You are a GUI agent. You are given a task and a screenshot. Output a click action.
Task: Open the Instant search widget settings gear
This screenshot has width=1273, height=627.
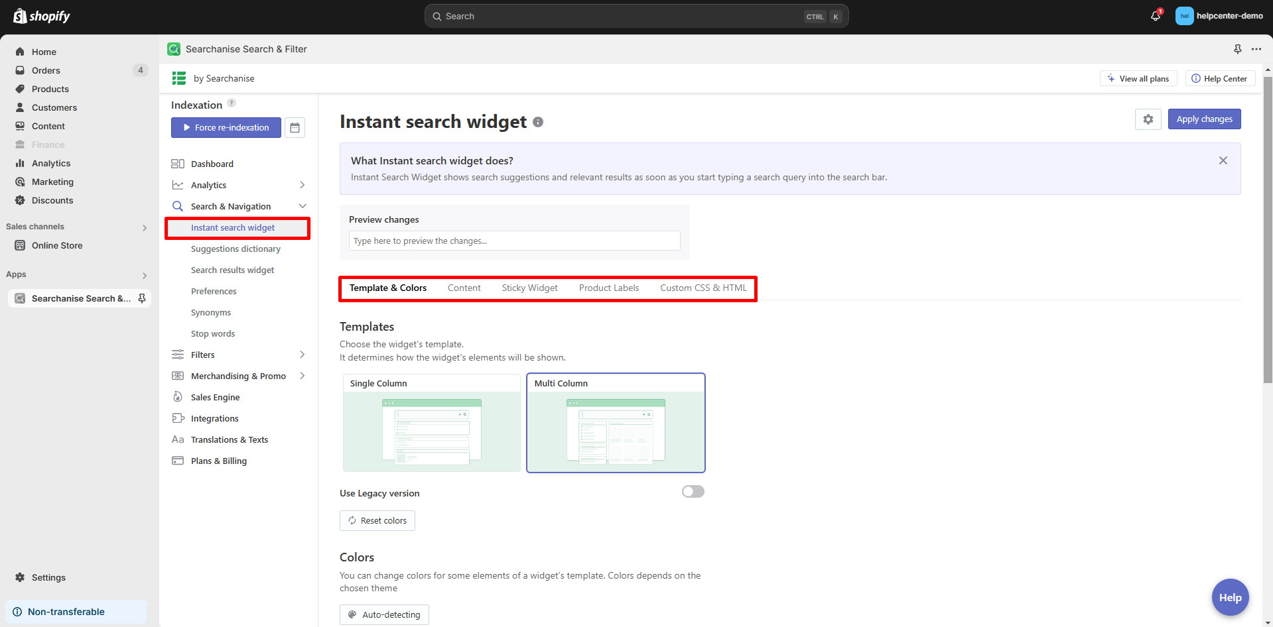(1148, 119)
